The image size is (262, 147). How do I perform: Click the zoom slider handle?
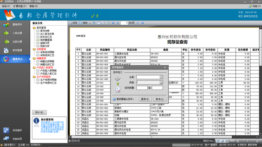pyautogui.click(x=247, y=141)
